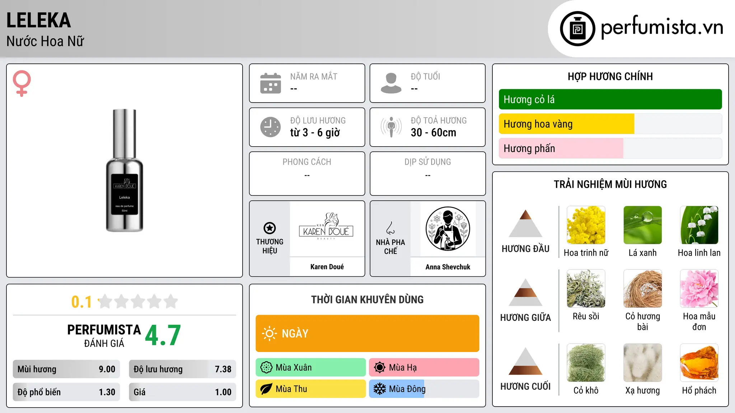This screenshot has width=735, height=413.
Task: Click the "từ 3 - 6 giờ" longevity value
Action: (315, 133)
